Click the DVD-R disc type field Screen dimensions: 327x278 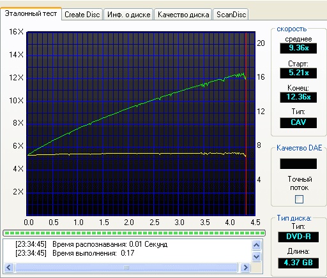click(298, 237)
